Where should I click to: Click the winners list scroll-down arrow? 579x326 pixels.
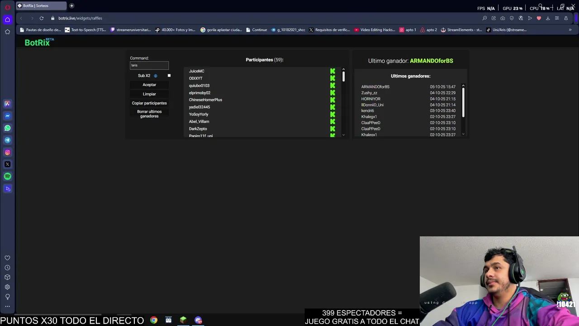pos(463,134)
